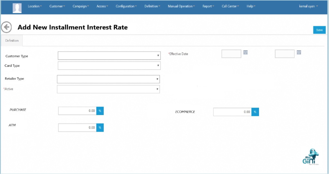This screenshot has height=174, width=329.
Task: Open the Active dropdown
Action: pos(108,89)
